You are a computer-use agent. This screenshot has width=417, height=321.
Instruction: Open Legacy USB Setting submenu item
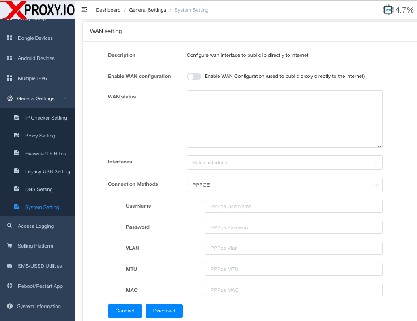click(38, 171)
